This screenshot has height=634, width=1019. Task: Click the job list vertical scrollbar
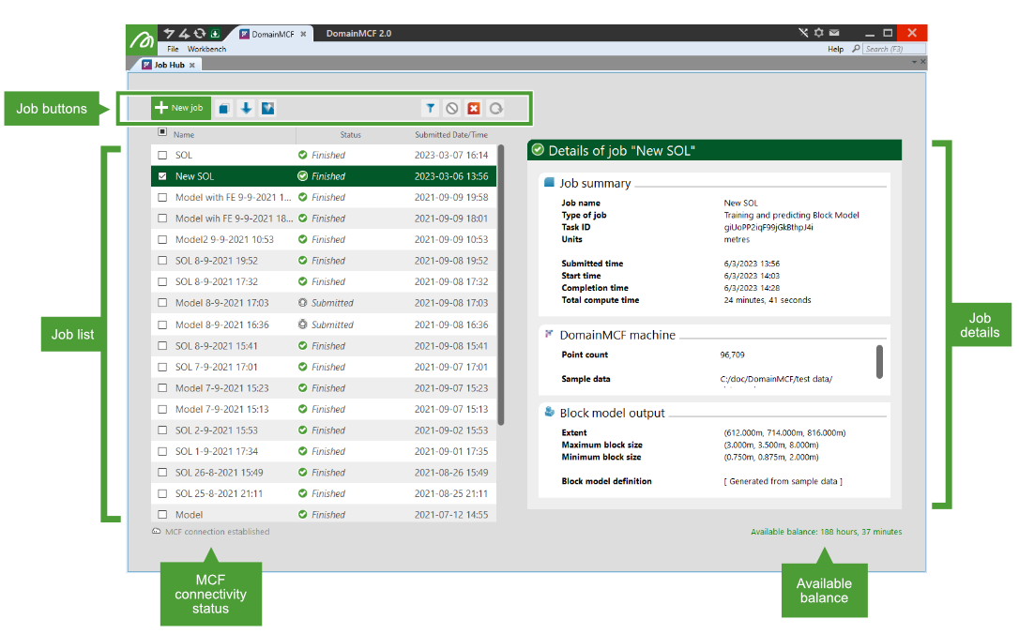point(501,285)
